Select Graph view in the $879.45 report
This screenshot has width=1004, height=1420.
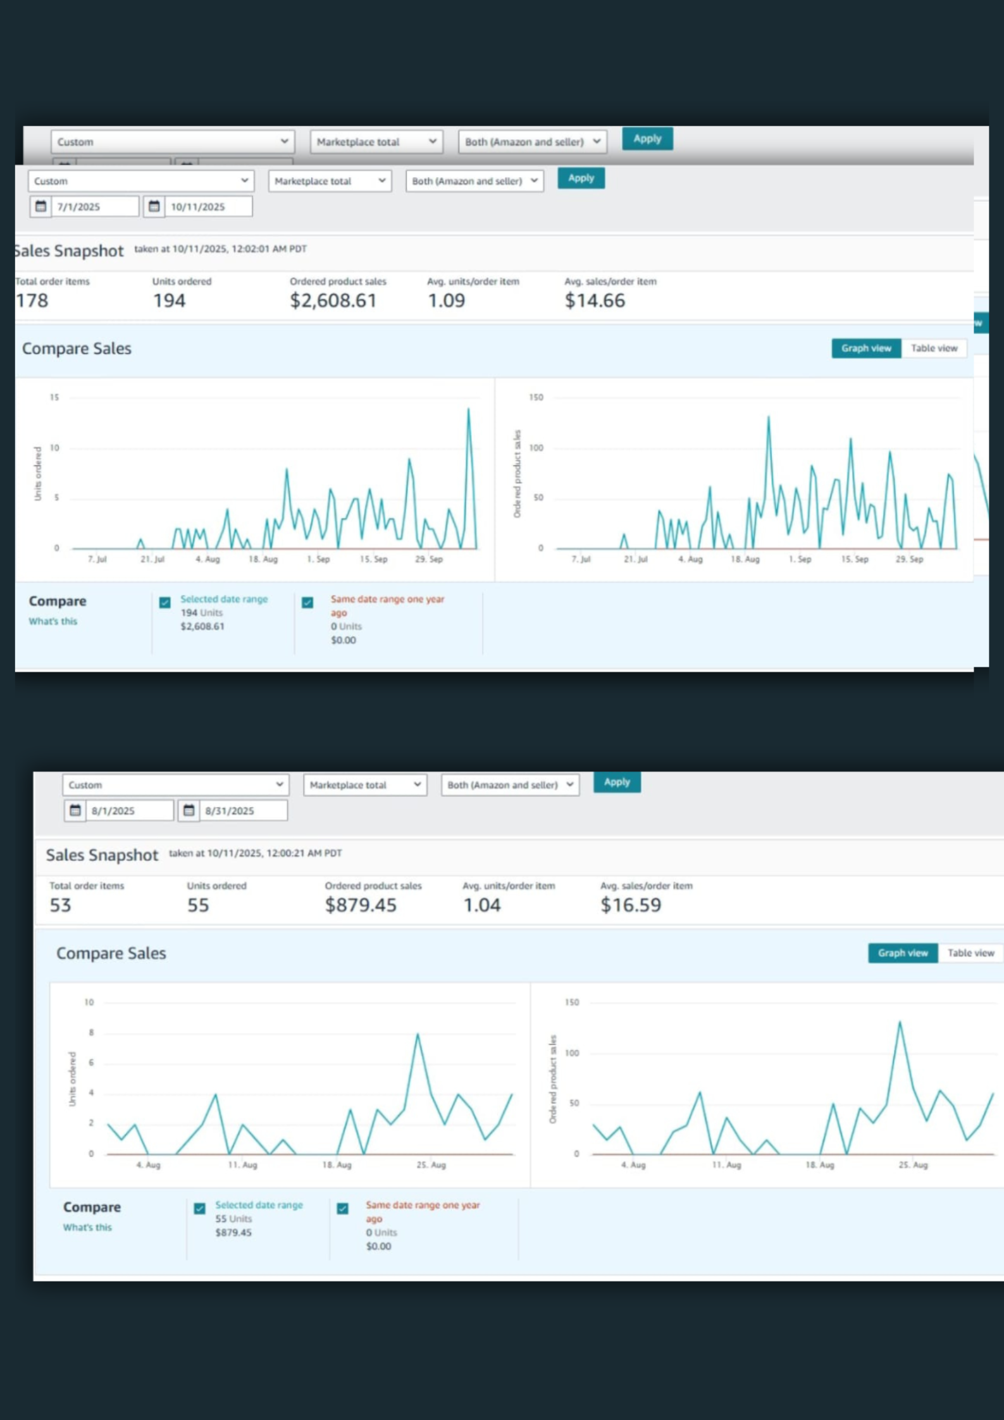point(902,953)
